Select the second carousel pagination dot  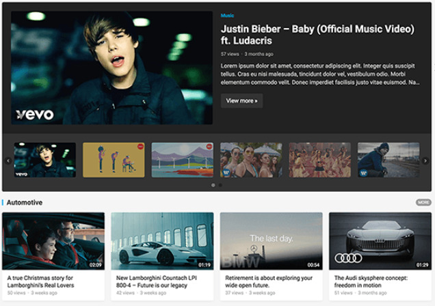pos(220,185)
